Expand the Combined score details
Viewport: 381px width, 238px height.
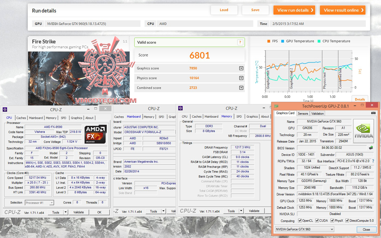click(241, 88)
